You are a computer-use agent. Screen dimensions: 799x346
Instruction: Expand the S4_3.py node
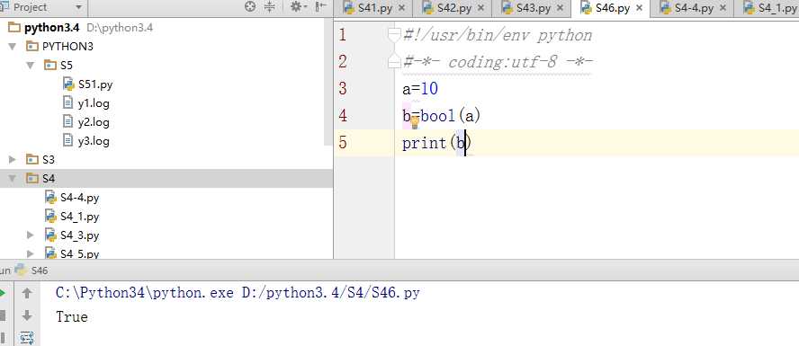coord(30,235)
